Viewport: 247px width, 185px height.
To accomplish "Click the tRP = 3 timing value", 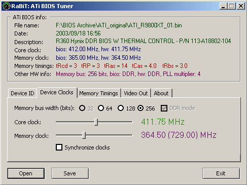I will pyautogui.click(x=90, y=66).
